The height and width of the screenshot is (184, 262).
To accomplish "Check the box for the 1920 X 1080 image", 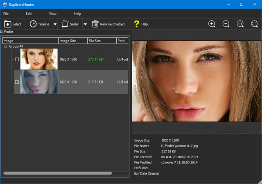I will click(17, 60).
